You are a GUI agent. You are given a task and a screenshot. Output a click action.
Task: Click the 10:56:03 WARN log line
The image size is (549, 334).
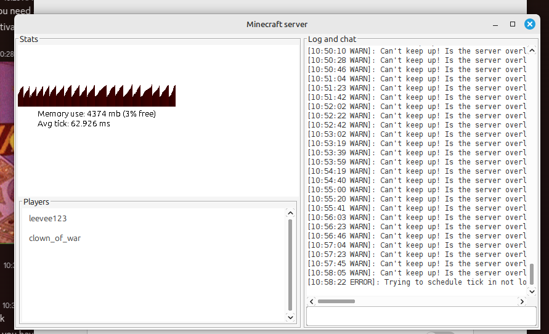pyautogui.click(x=417, y=218)
